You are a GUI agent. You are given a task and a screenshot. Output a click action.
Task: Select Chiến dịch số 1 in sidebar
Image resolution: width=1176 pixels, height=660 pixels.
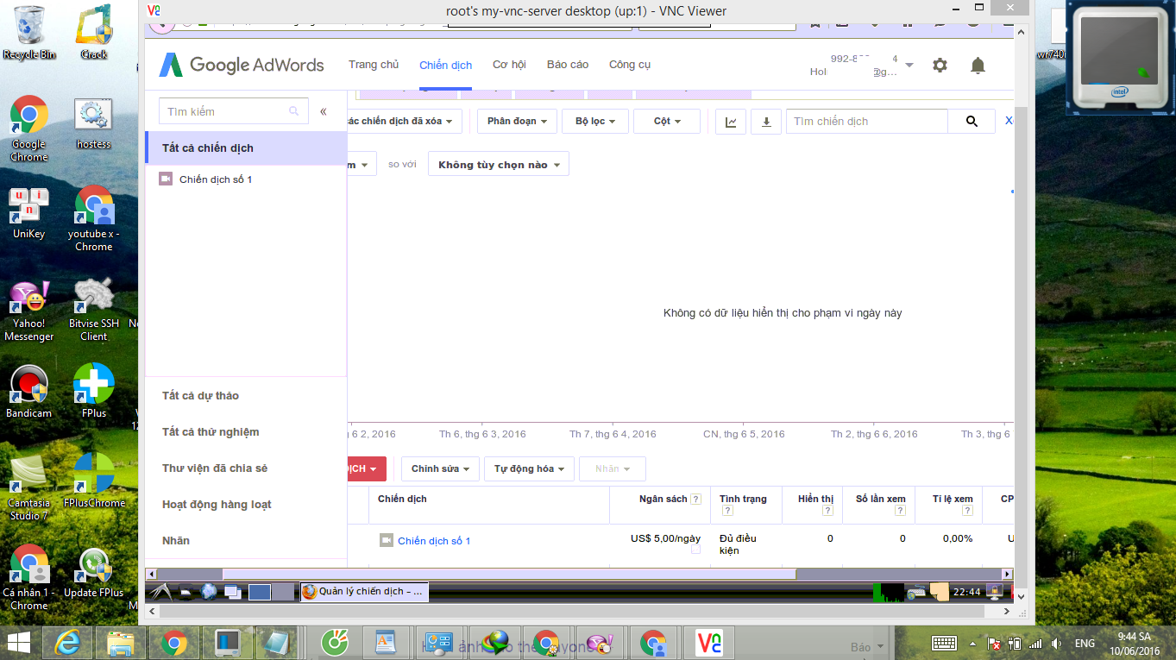(216, 179)
